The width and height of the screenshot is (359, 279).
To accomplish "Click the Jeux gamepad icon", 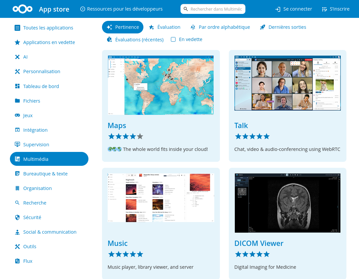I will (18, 115).
